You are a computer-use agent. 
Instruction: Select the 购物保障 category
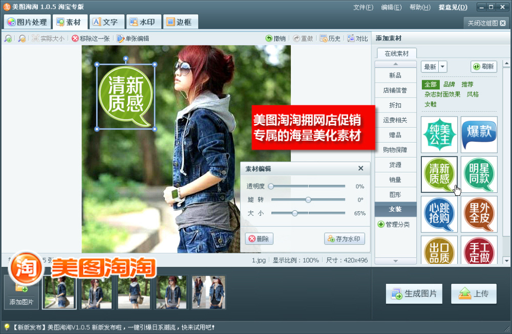click(395, 150)
